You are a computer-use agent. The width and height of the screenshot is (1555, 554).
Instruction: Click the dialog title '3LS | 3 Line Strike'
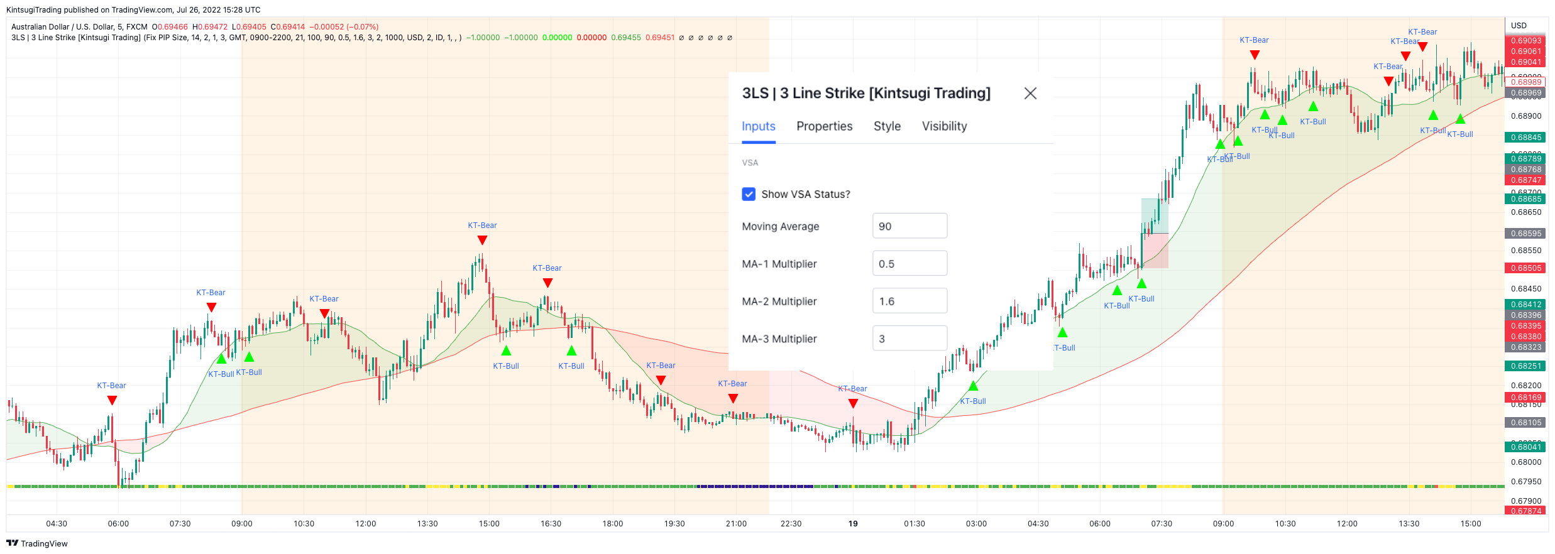tap(866, 93)
